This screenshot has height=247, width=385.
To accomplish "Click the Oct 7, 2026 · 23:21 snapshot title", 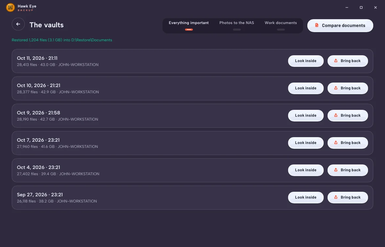I will click(x=38, y=140).
